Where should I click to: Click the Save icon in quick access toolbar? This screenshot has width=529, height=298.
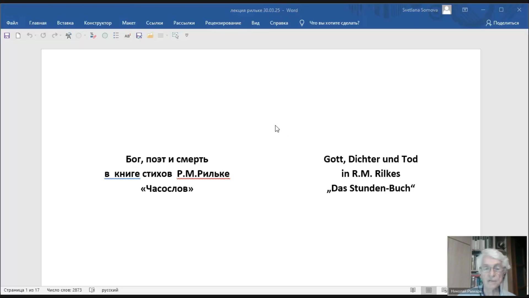(x=7, y=36)
